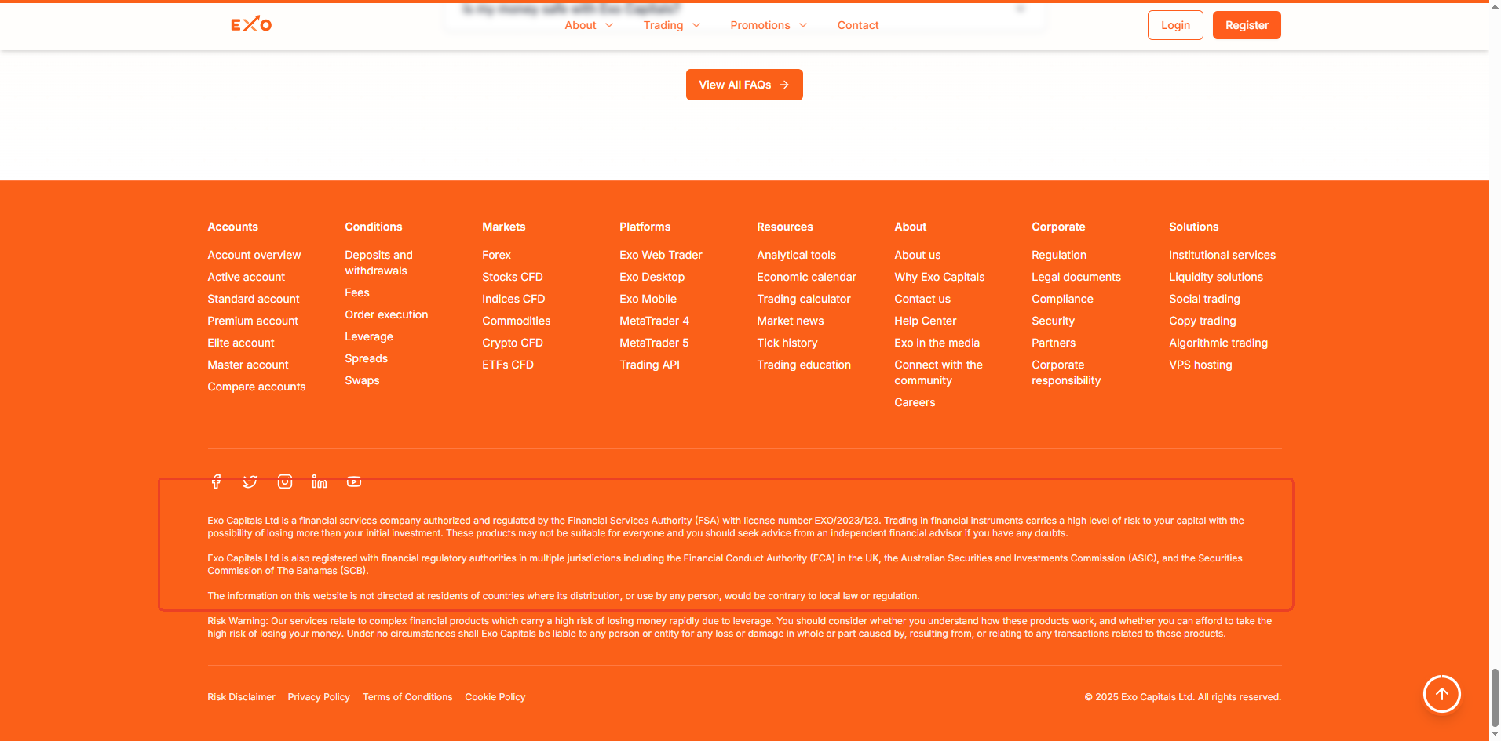Open the Instagram social icon
Image resolution: width=1501 pixels, height=741 pixels.
(285, 481)
